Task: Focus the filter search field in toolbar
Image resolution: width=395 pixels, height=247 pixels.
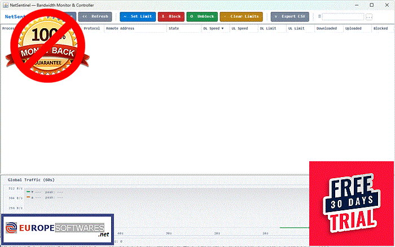Action: click(x=343, y=17)
